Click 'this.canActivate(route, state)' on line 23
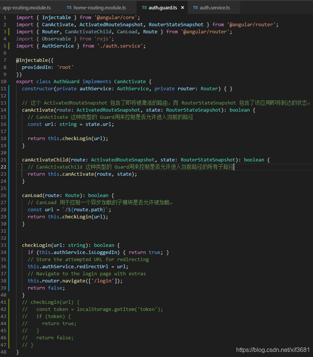 coord(91,174)
